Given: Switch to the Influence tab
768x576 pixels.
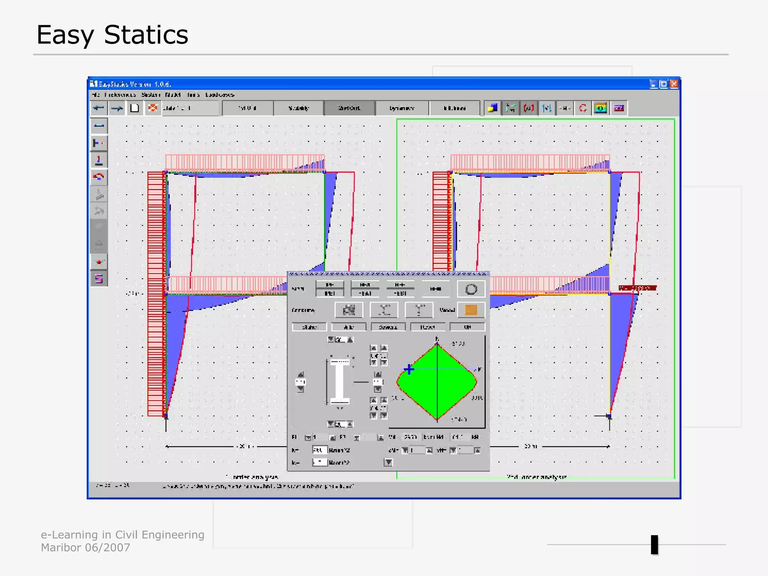Looking at the screenshot, I should (454, 108).
